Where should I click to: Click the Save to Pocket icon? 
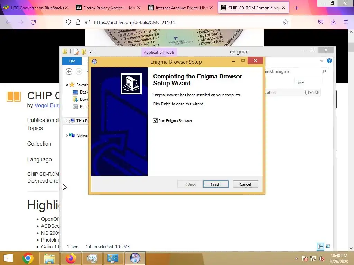(x=321, y=22)
